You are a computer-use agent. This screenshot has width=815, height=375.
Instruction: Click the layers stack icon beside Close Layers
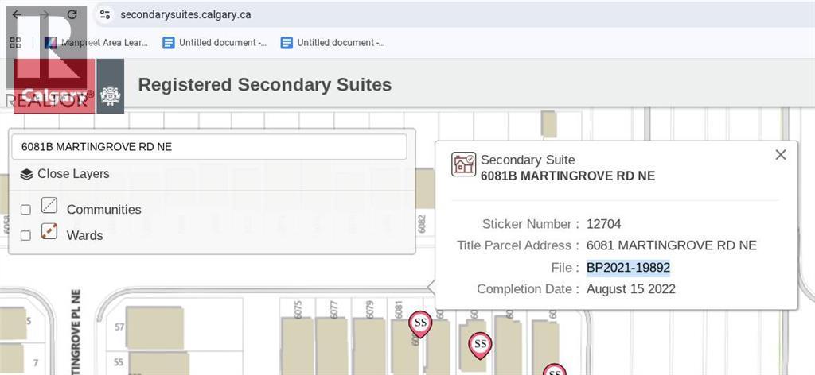point(26,174)
